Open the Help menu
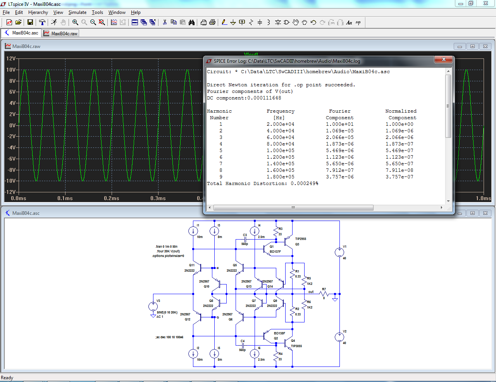This screenshot has width=496, height=382. 136,12
